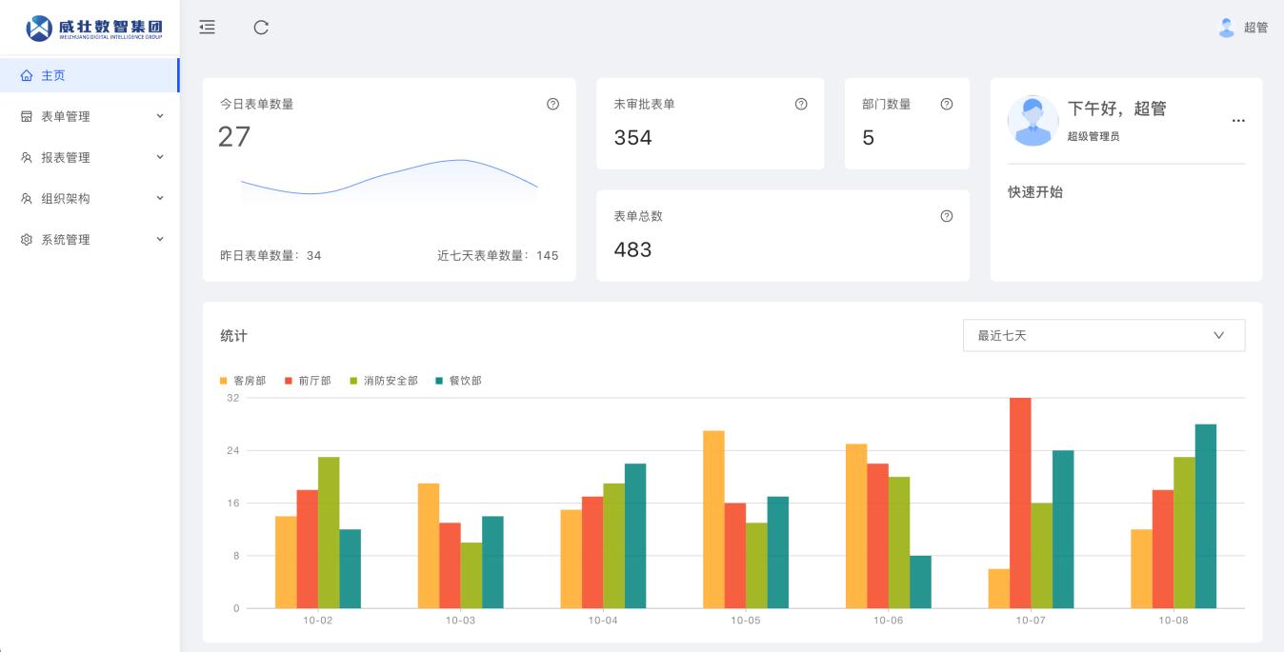Click the 超管 username in the header
Image resolution: width=1284 pixels, height=652 pixels.
1255,28
